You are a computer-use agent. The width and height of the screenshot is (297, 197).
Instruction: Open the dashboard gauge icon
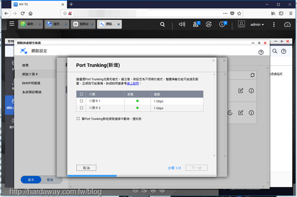pyautogui.click(x=287, y=25)
